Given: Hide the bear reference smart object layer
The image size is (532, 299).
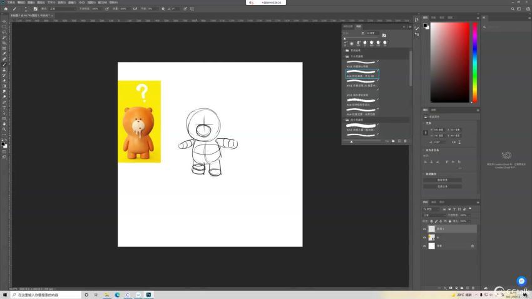Looking at the screenshot, I should pyautogui.click(x=424, y=237).
